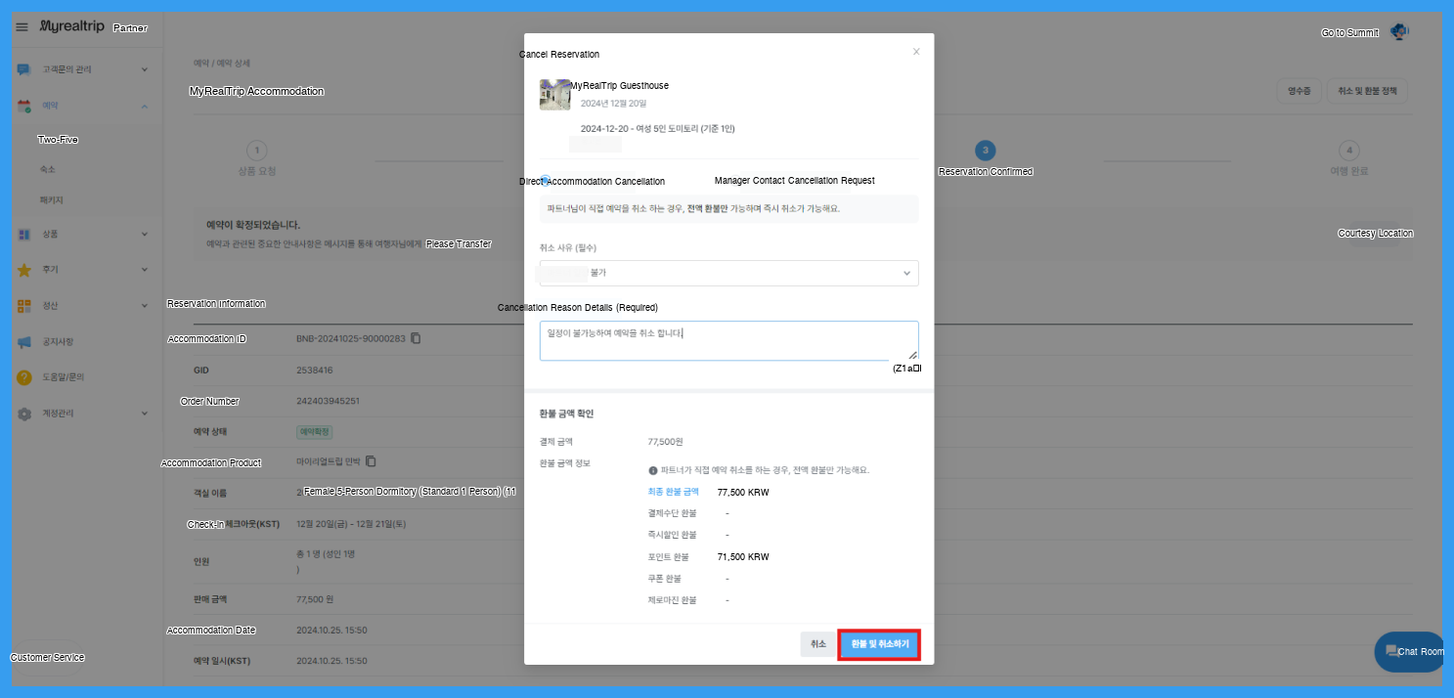Image resolution: width=1454 pixels, height=698 pixels.
Task: Click the 취소 및 환불 정책 button
Action: [1368, 91]
